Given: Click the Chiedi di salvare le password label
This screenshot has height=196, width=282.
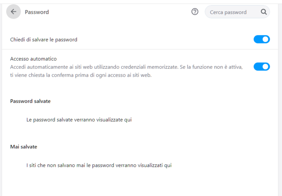Looking at the screenshot, I should click(44, 40).
